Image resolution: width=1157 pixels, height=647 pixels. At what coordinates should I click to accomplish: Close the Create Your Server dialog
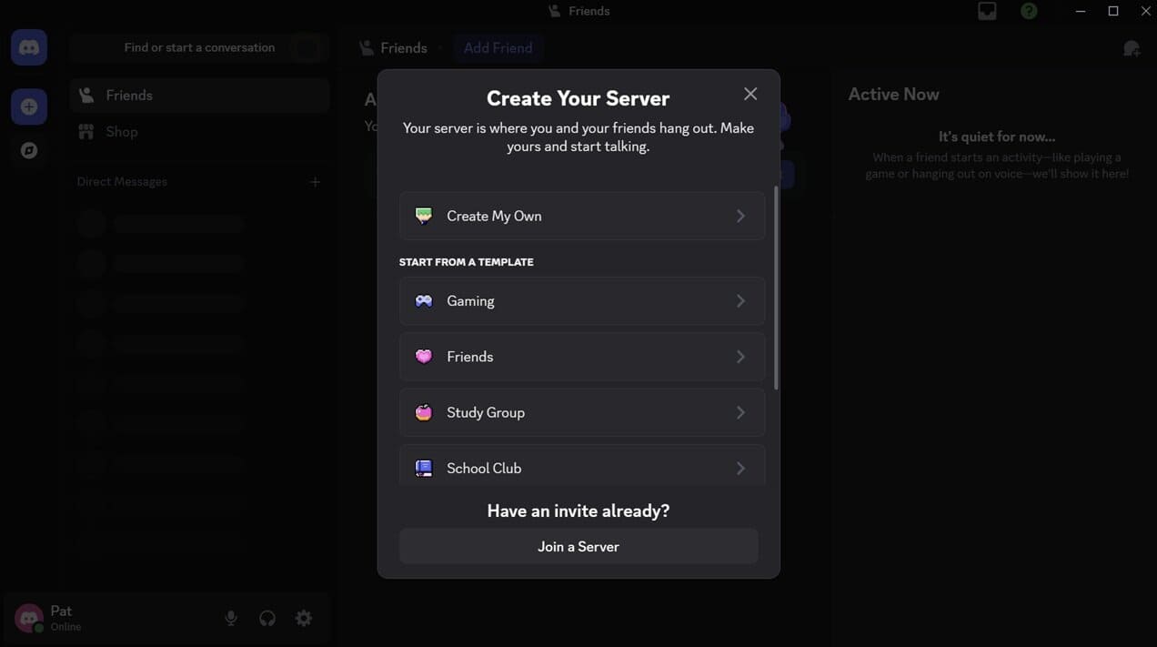(x=750, y=94)
